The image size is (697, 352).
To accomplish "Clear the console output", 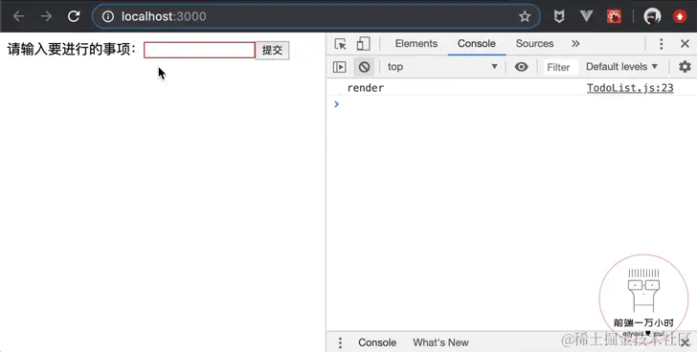I will 364,67.
